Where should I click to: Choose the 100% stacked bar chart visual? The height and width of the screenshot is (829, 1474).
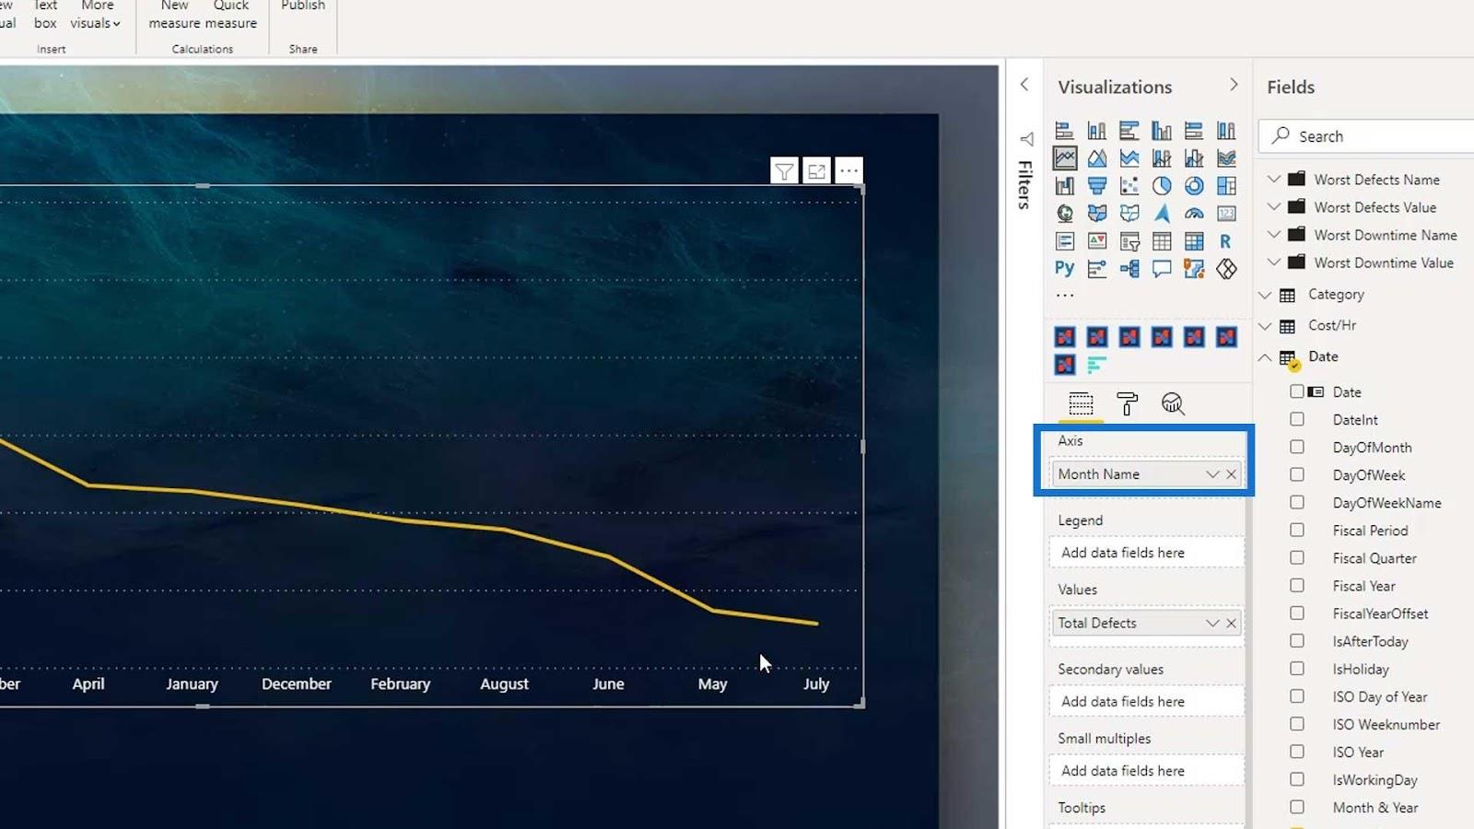[x=1194, y=131]
